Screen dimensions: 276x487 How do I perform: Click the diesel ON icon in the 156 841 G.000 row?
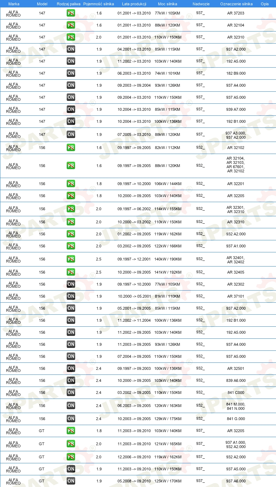click(71, 419)
